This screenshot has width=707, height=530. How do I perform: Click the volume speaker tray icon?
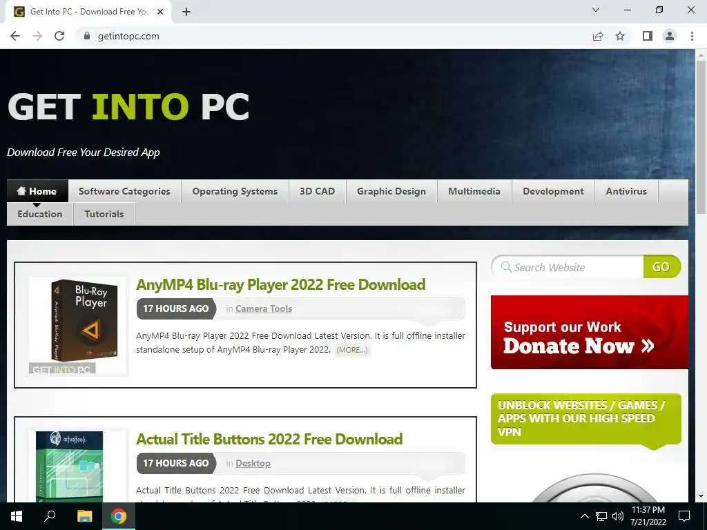tap(618, 516)
